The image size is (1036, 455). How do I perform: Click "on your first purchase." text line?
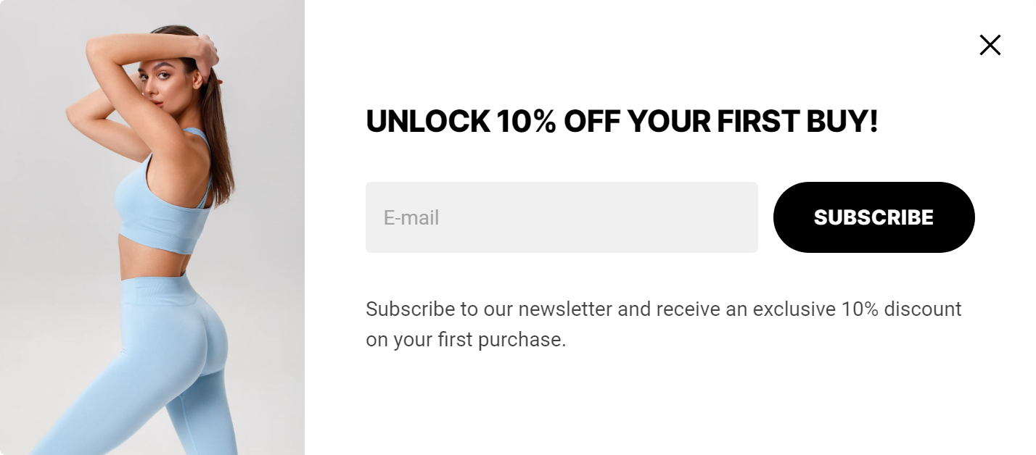coord(465,339)
